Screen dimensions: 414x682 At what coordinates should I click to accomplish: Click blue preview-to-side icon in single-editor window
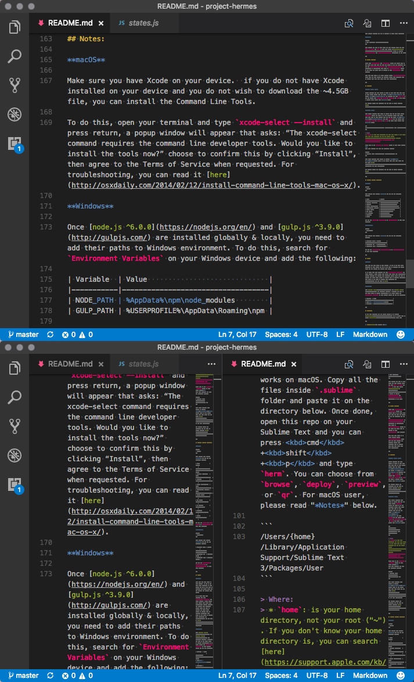tap(349, 23)
